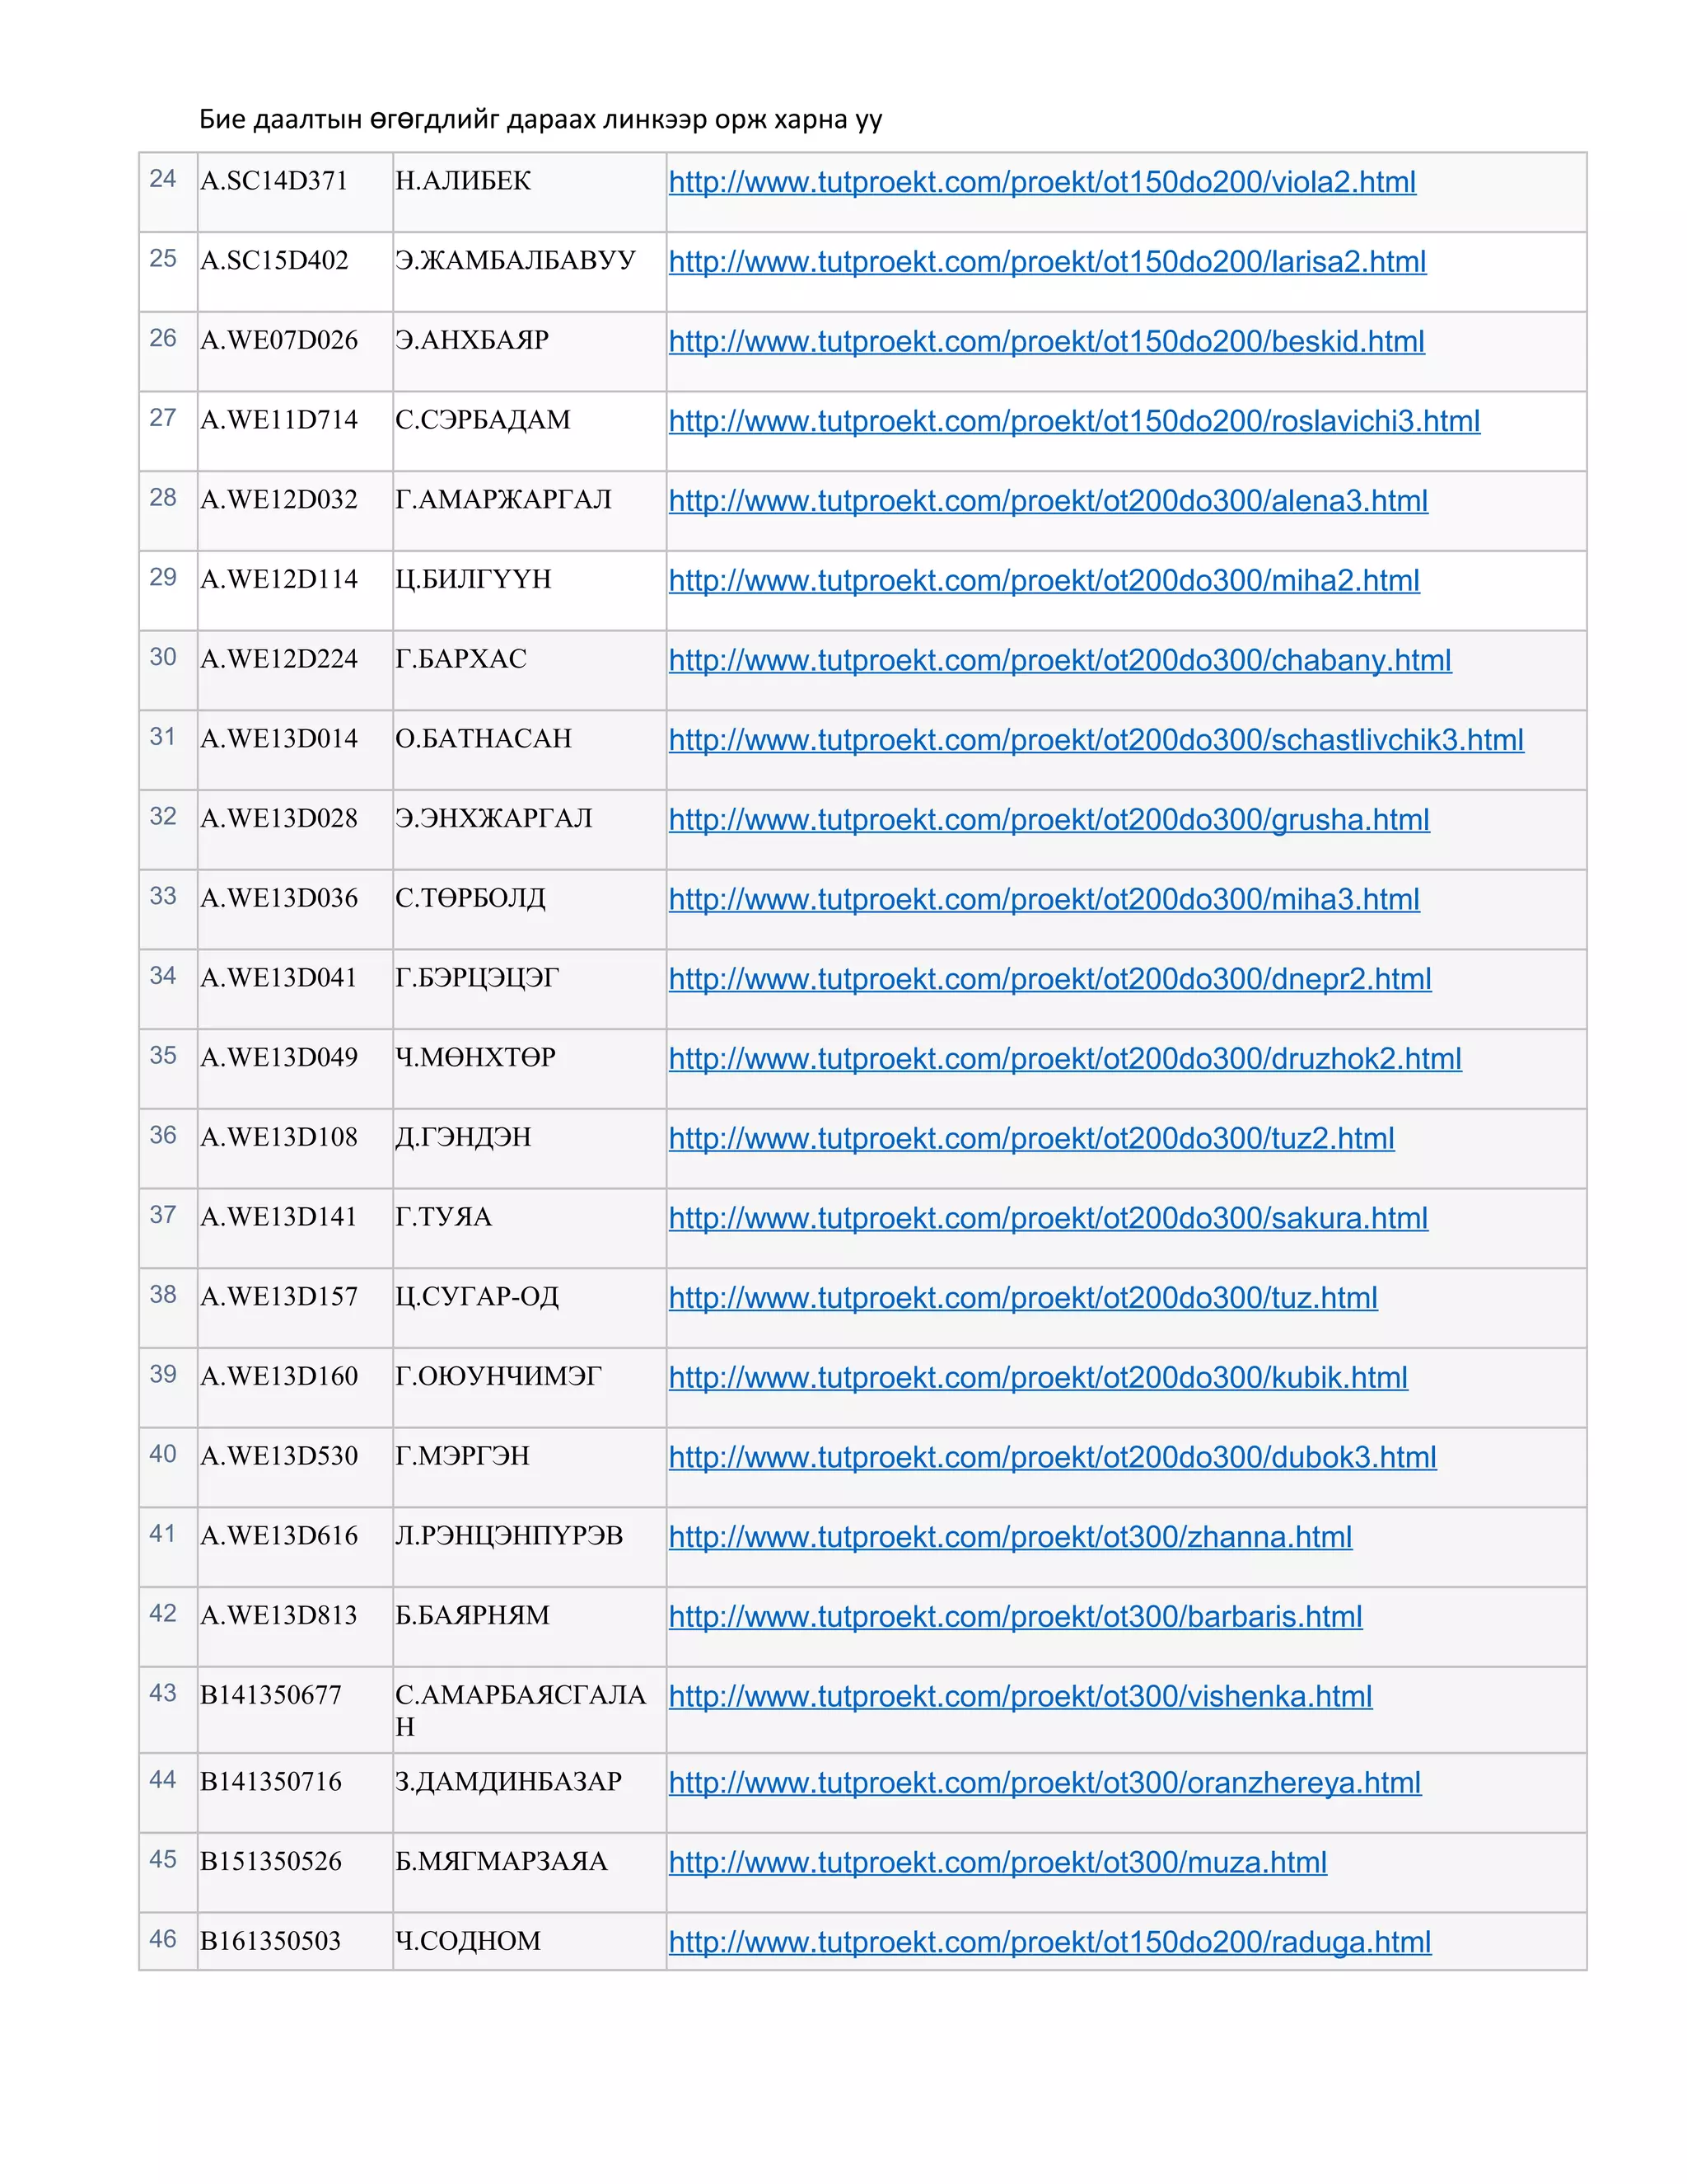Open the vishenka.html link
The height and width of the screenshot is (2184, 1687).
(1020, 1697)
